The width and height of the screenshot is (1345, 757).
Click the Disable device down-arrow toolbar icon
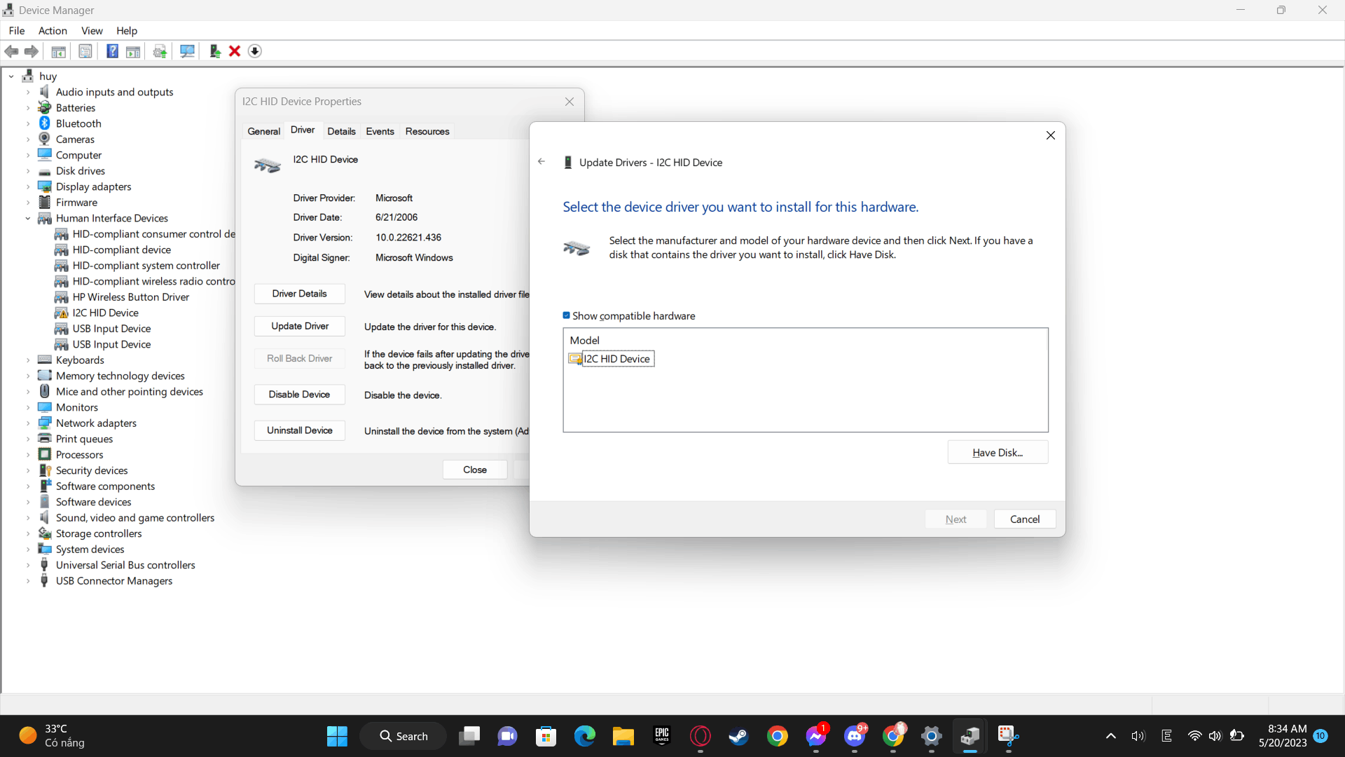(255, 51)
